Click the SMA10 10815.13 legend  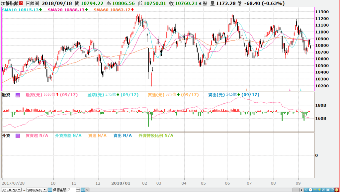pos(22,10)
